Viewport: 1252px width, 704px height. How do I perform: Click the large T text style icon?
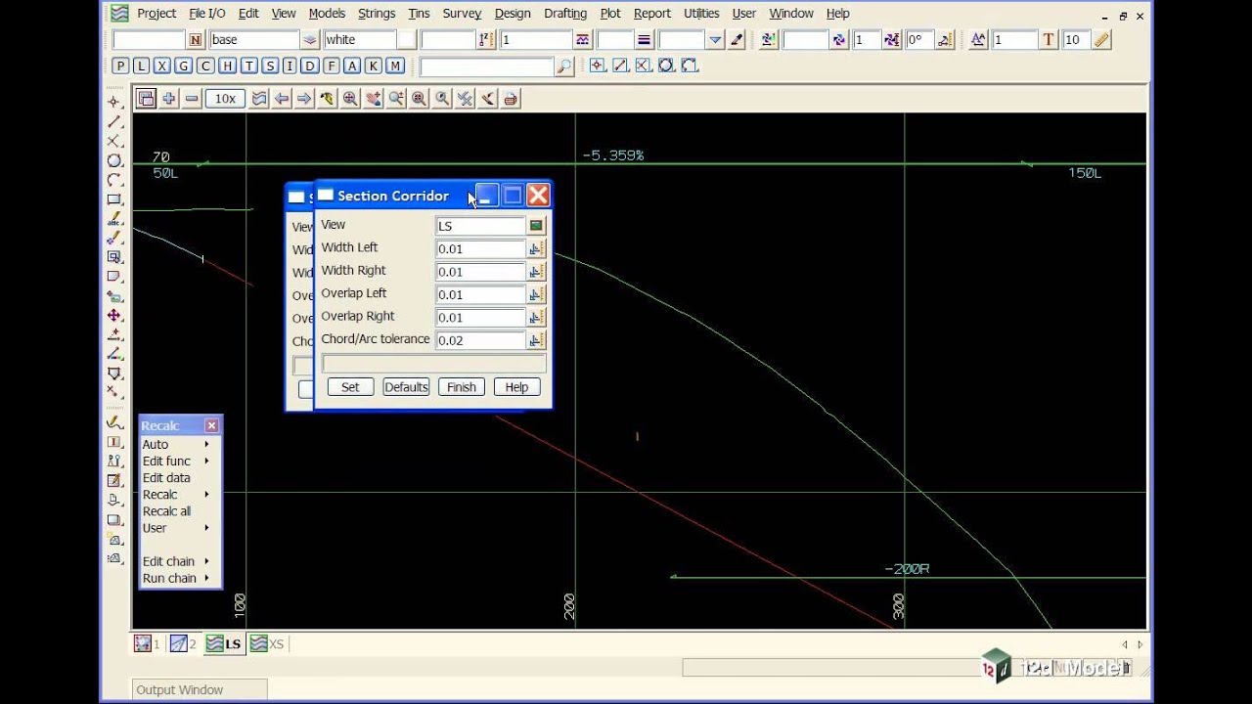(x=1049, y=40)
